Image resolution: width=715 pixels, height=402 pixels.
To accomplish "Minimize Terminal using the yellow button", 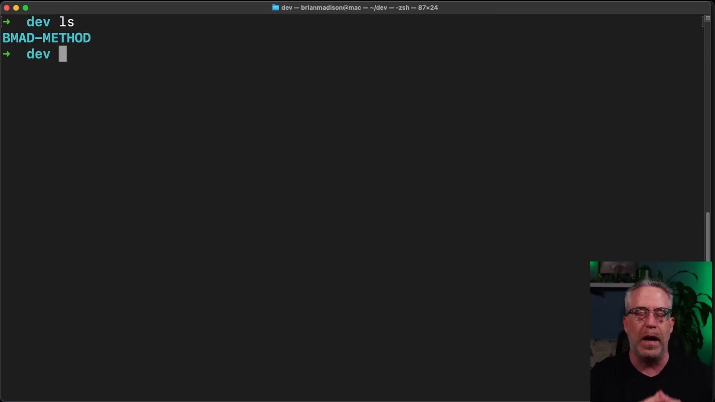I will pyautogui.click(x=16, y=8).
